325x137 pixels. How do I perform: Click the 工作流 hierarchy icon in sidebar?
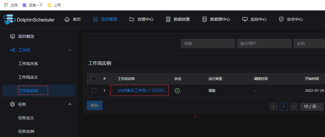pyautogui.click(x=13, y=50)
